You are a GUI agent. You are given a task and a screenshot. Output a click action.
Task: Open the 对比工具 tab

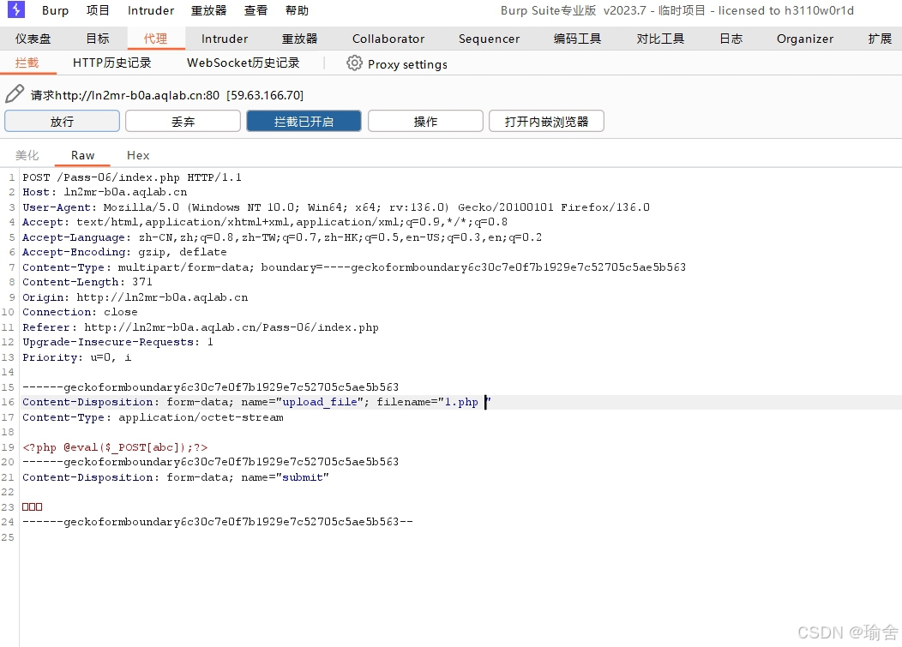(x=660, y=39)
